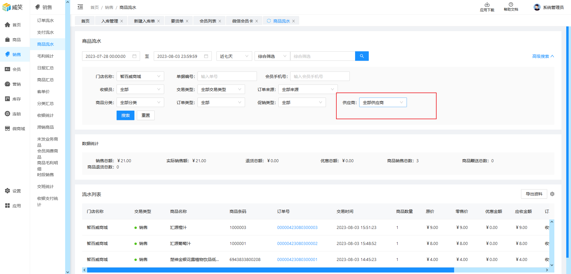
Task: Collapse sidebar with the hamburger menu icon
Action: coord(80,7)
